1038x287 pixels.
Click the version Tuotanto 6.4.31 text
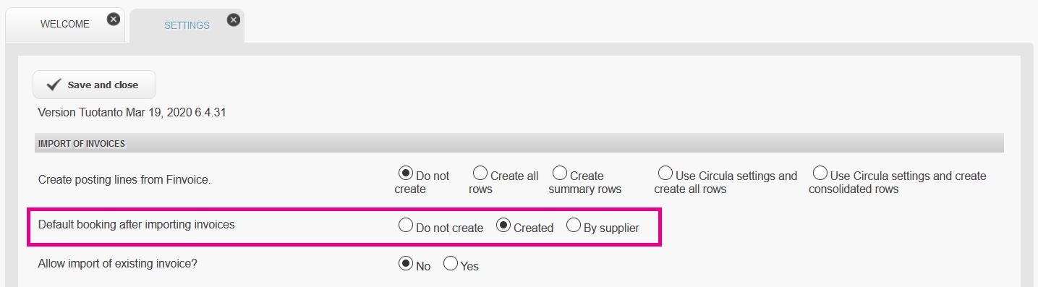coord(132,113)
